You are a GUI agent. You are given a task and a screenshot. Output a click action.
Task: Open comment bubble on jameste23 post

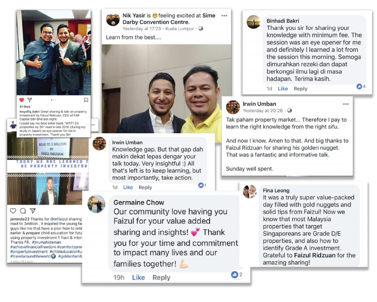23,211
